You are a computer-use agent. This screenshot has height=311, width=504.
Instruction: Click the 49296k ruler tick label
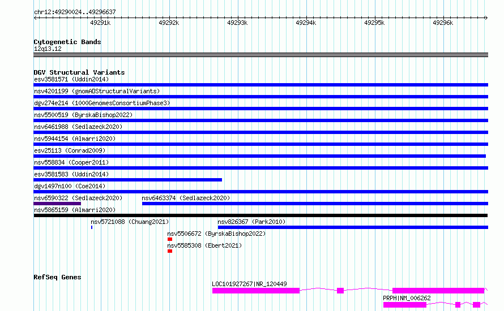tap(443, 23)
